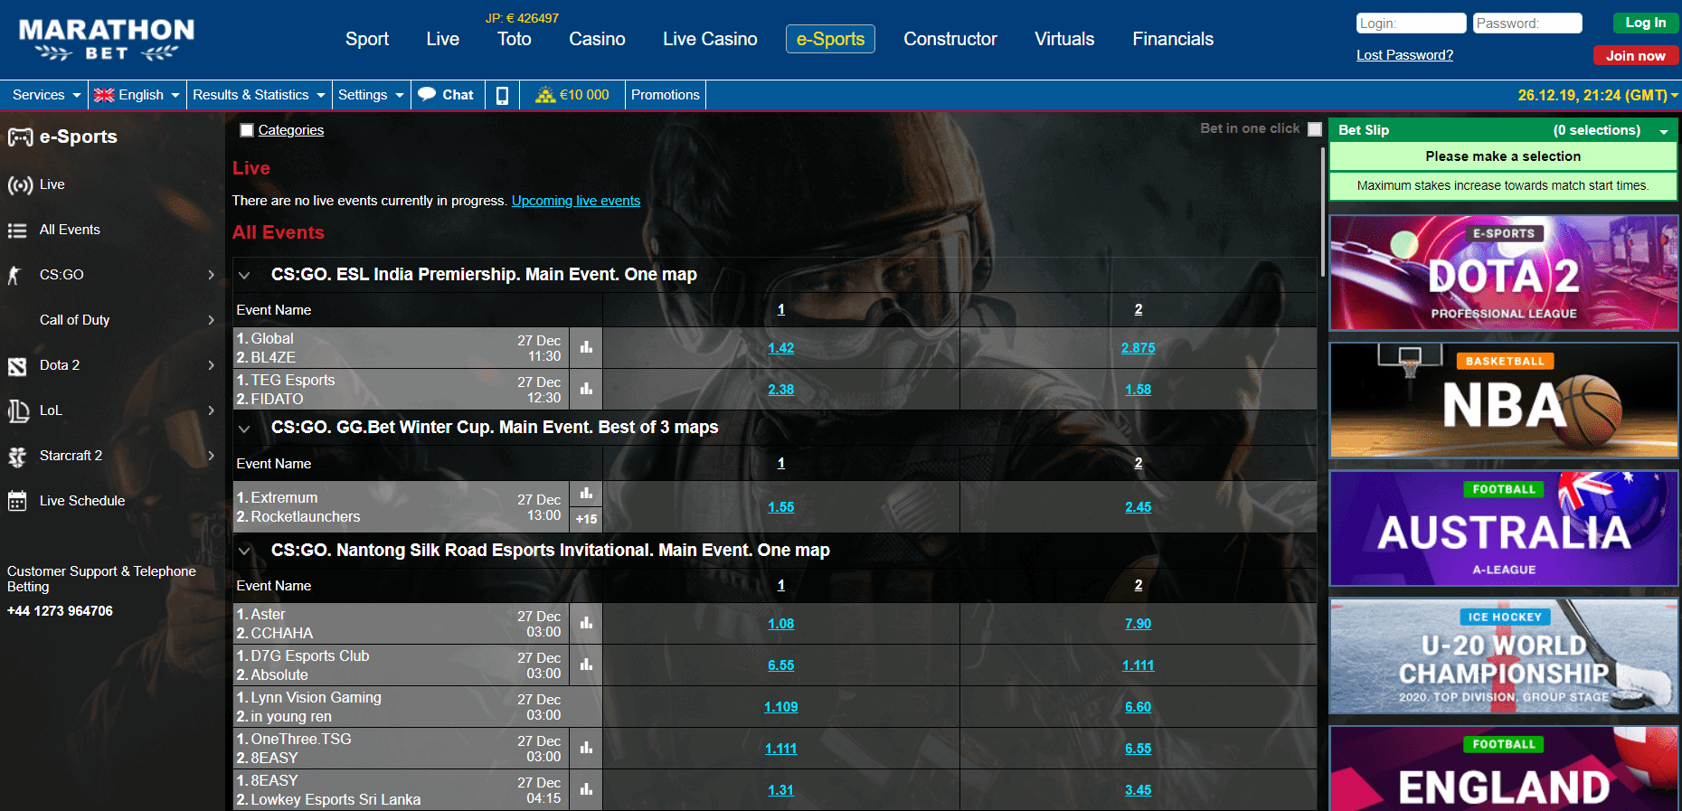The image size is (1682, 811).
Task: Open the mobile version phone icon
Action: coord(502,95)
